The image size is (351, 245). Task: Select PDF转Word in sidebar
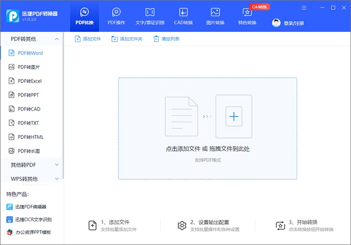(x=31, y=53)
